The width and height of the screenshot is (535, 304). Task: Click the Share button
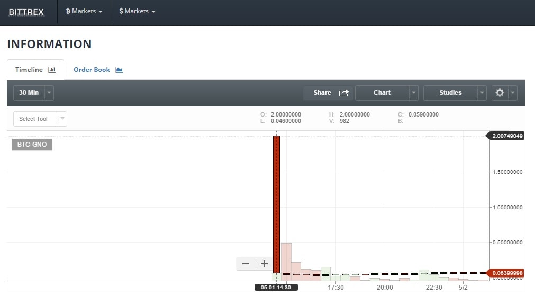coord(322,93)
